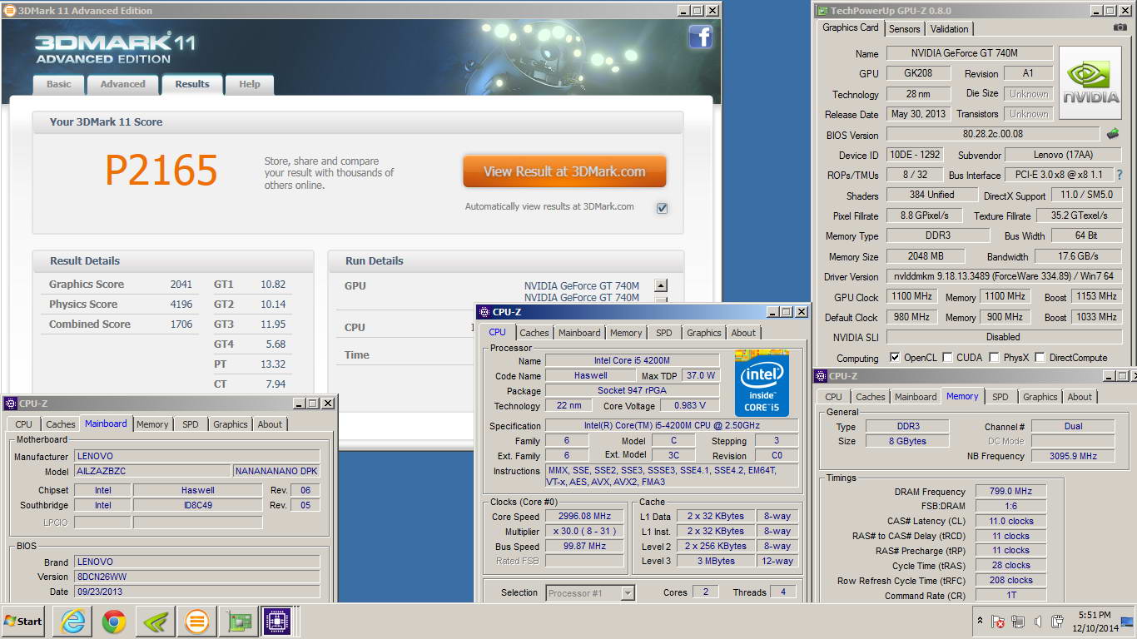Open SPD tab in CPU-Z Processor window
The height and width of the screenshot is (639, 1137).
(663, 333)
